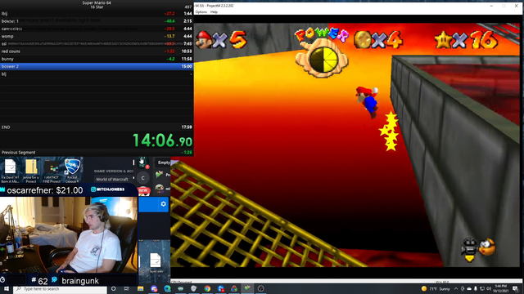
Task: Open the OBS taskbar icon
Action: pyautogui.click(x=261, y=288)
